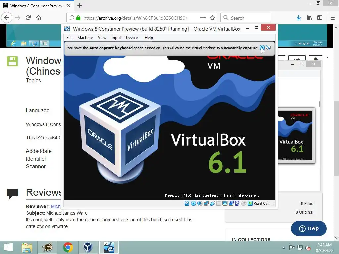Click the taskbar clock showing 2:43 AM
Image resolution: width=339 pixels, height=254 pixels.
(324, 248)
